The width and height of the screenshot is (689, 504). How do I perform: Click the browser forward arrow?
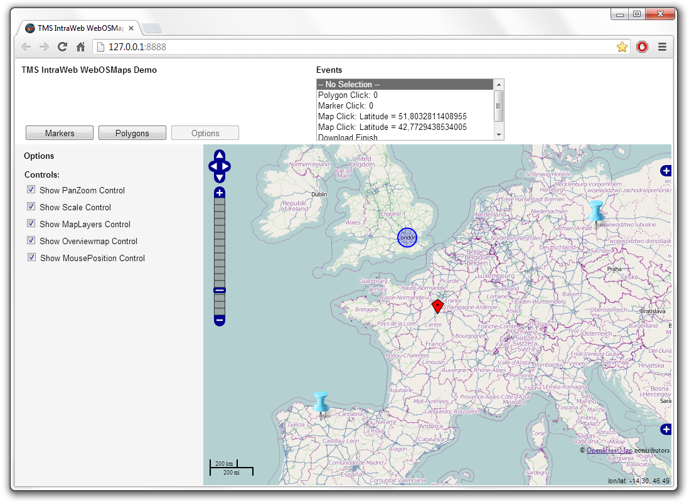(44, 47)
